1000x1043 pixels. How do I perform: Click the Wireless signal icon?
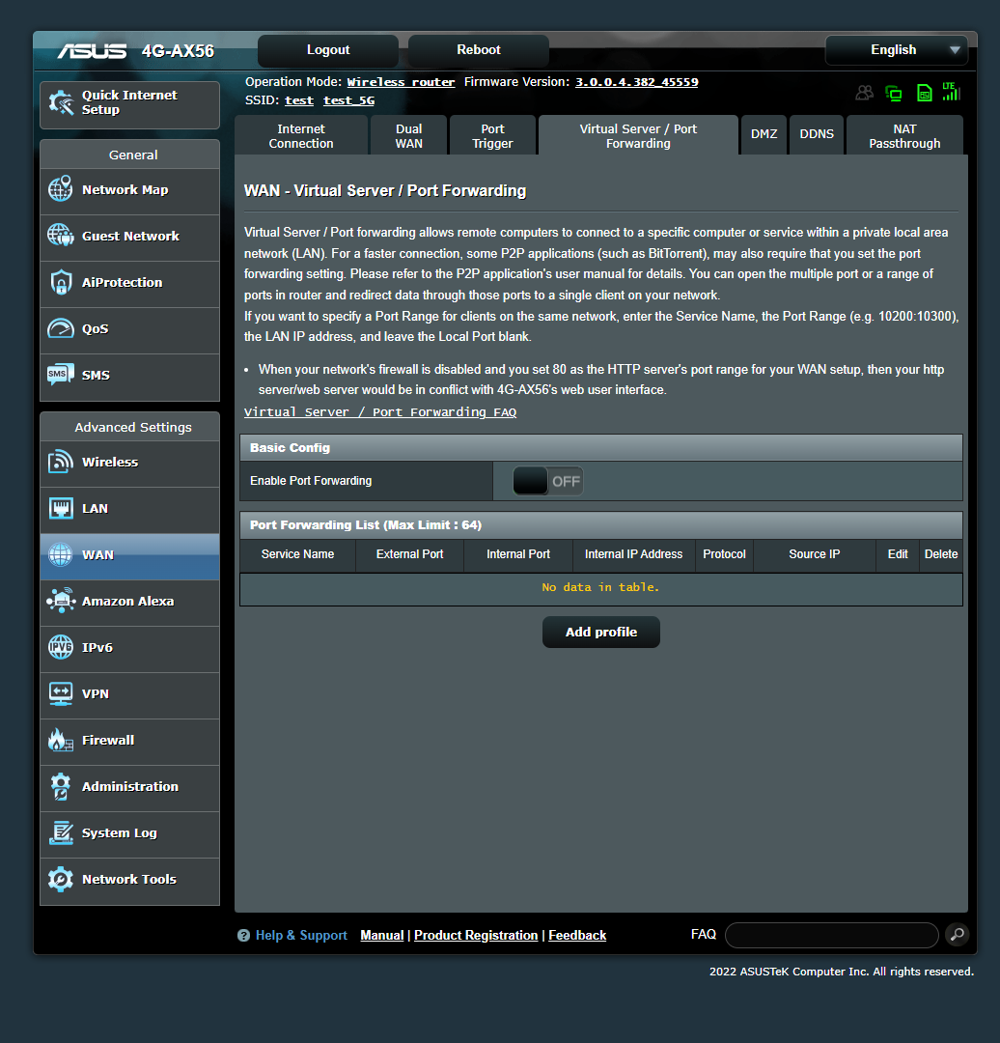click(61, 462)
